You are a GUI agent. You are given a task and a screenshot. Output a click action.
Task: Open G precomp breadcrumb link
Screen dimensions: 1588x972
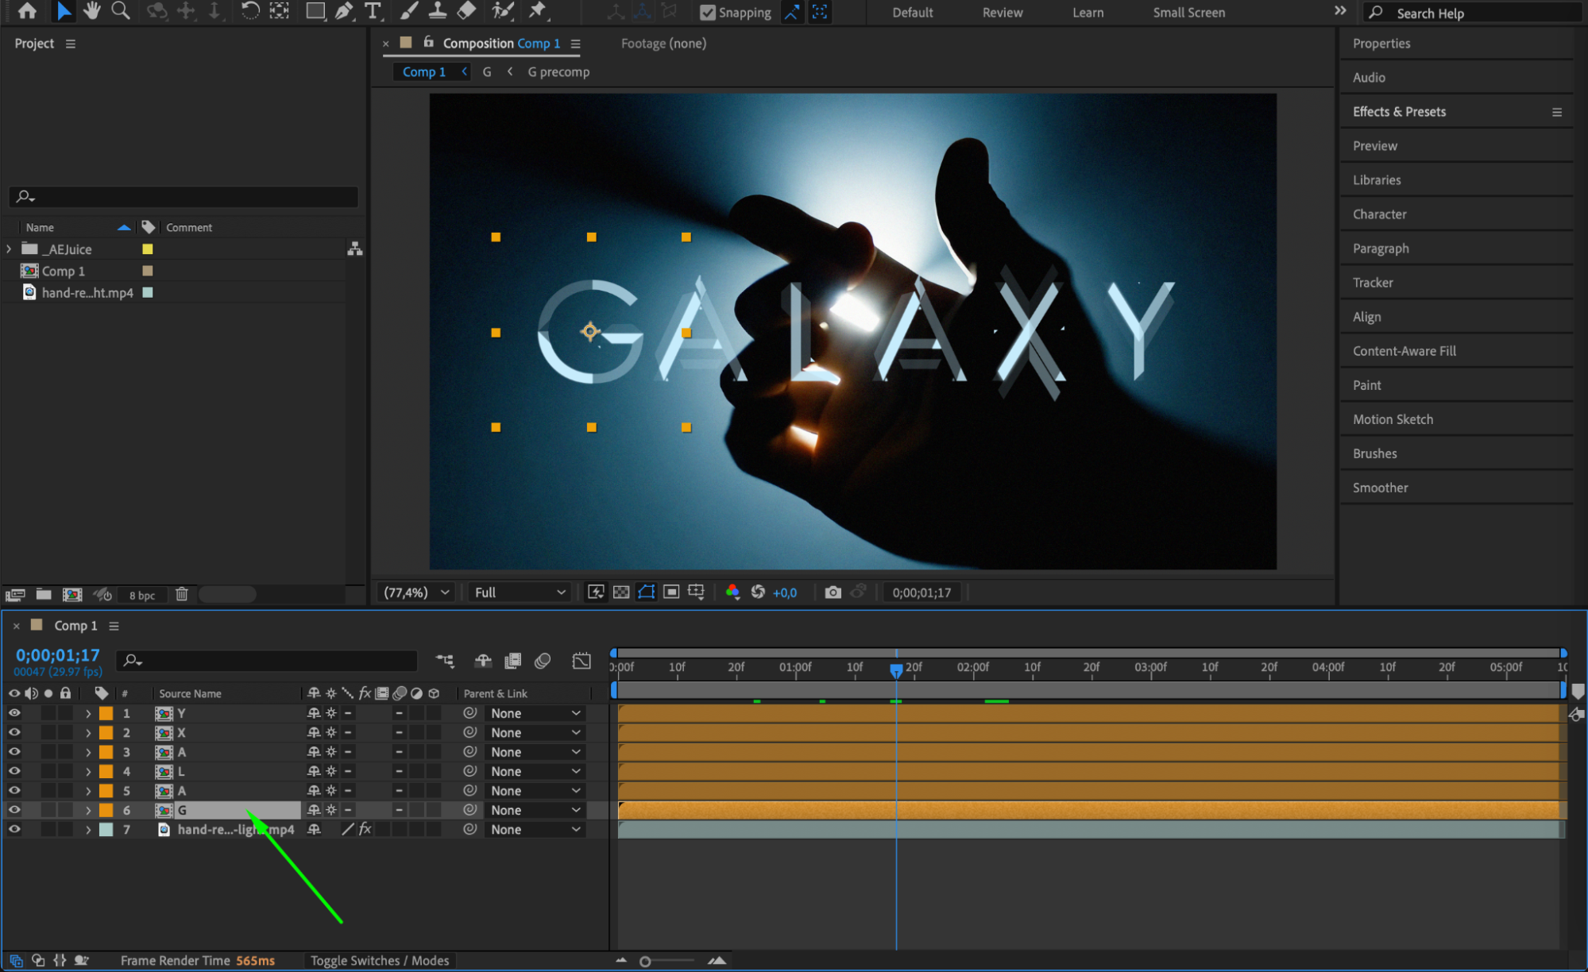558,71
